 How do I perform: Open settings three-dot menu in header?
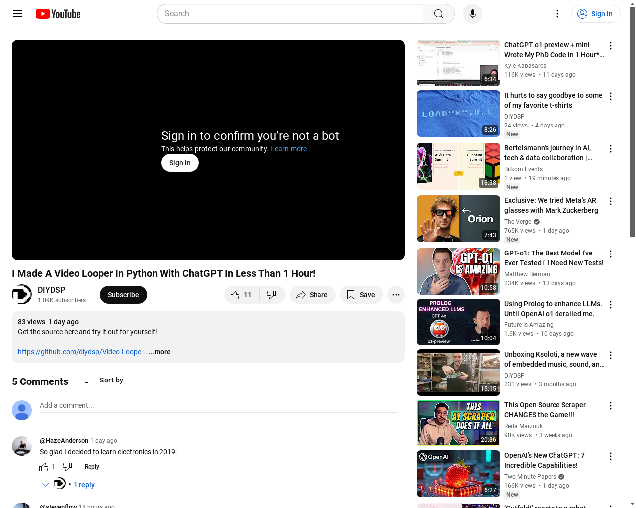557,14
